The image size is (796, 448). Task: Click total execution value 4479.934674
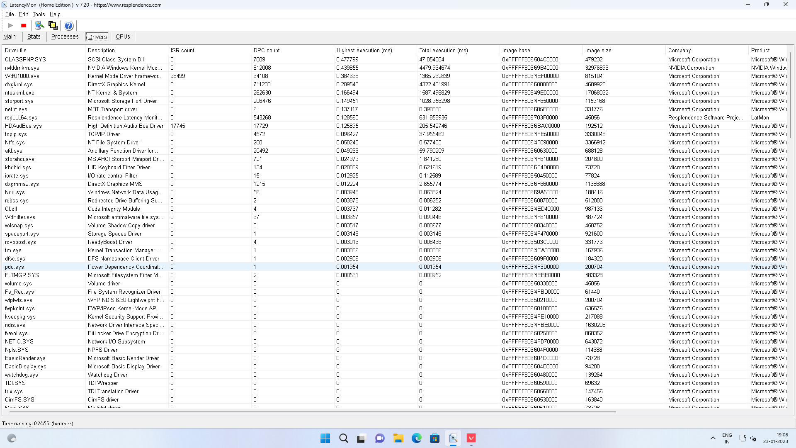pos(434,68)
